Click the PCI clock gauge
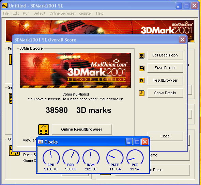Screen dimensions: 201x185 coord(135,156)
